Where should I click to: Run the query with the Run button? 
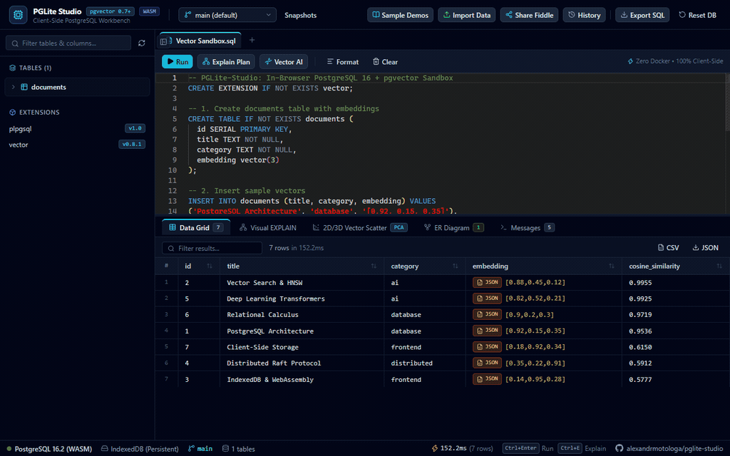tap(177, 61)
